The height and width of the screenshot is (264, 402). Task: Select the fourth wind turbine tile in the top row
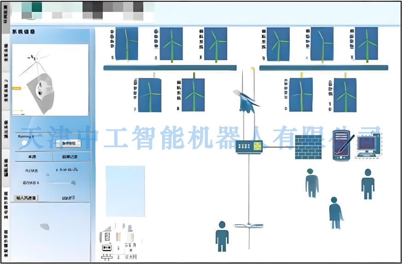click(278, 44)
